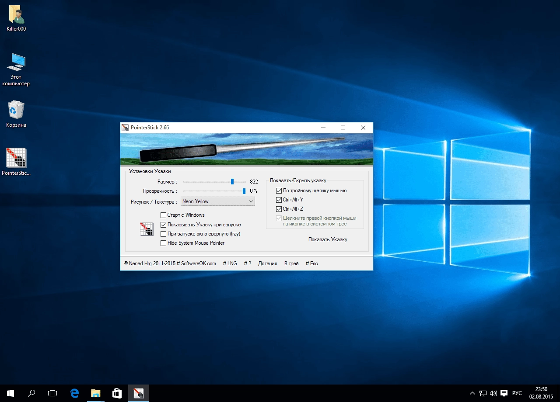Open the Action Center notifications icon
The image size is (560, 402).
click(x=504, y=393)
